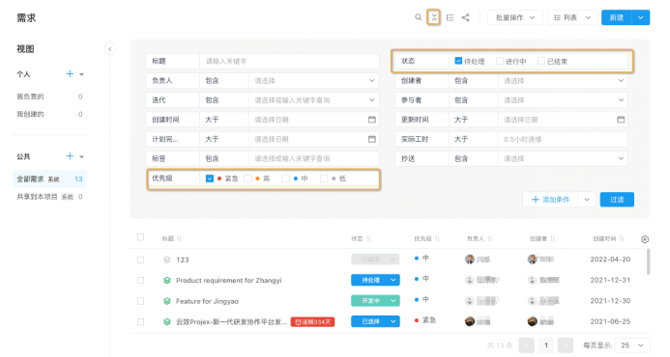
Task: Sort by 优先级 column sort icon
Action: pyautogui.click(x=437, y=238)
